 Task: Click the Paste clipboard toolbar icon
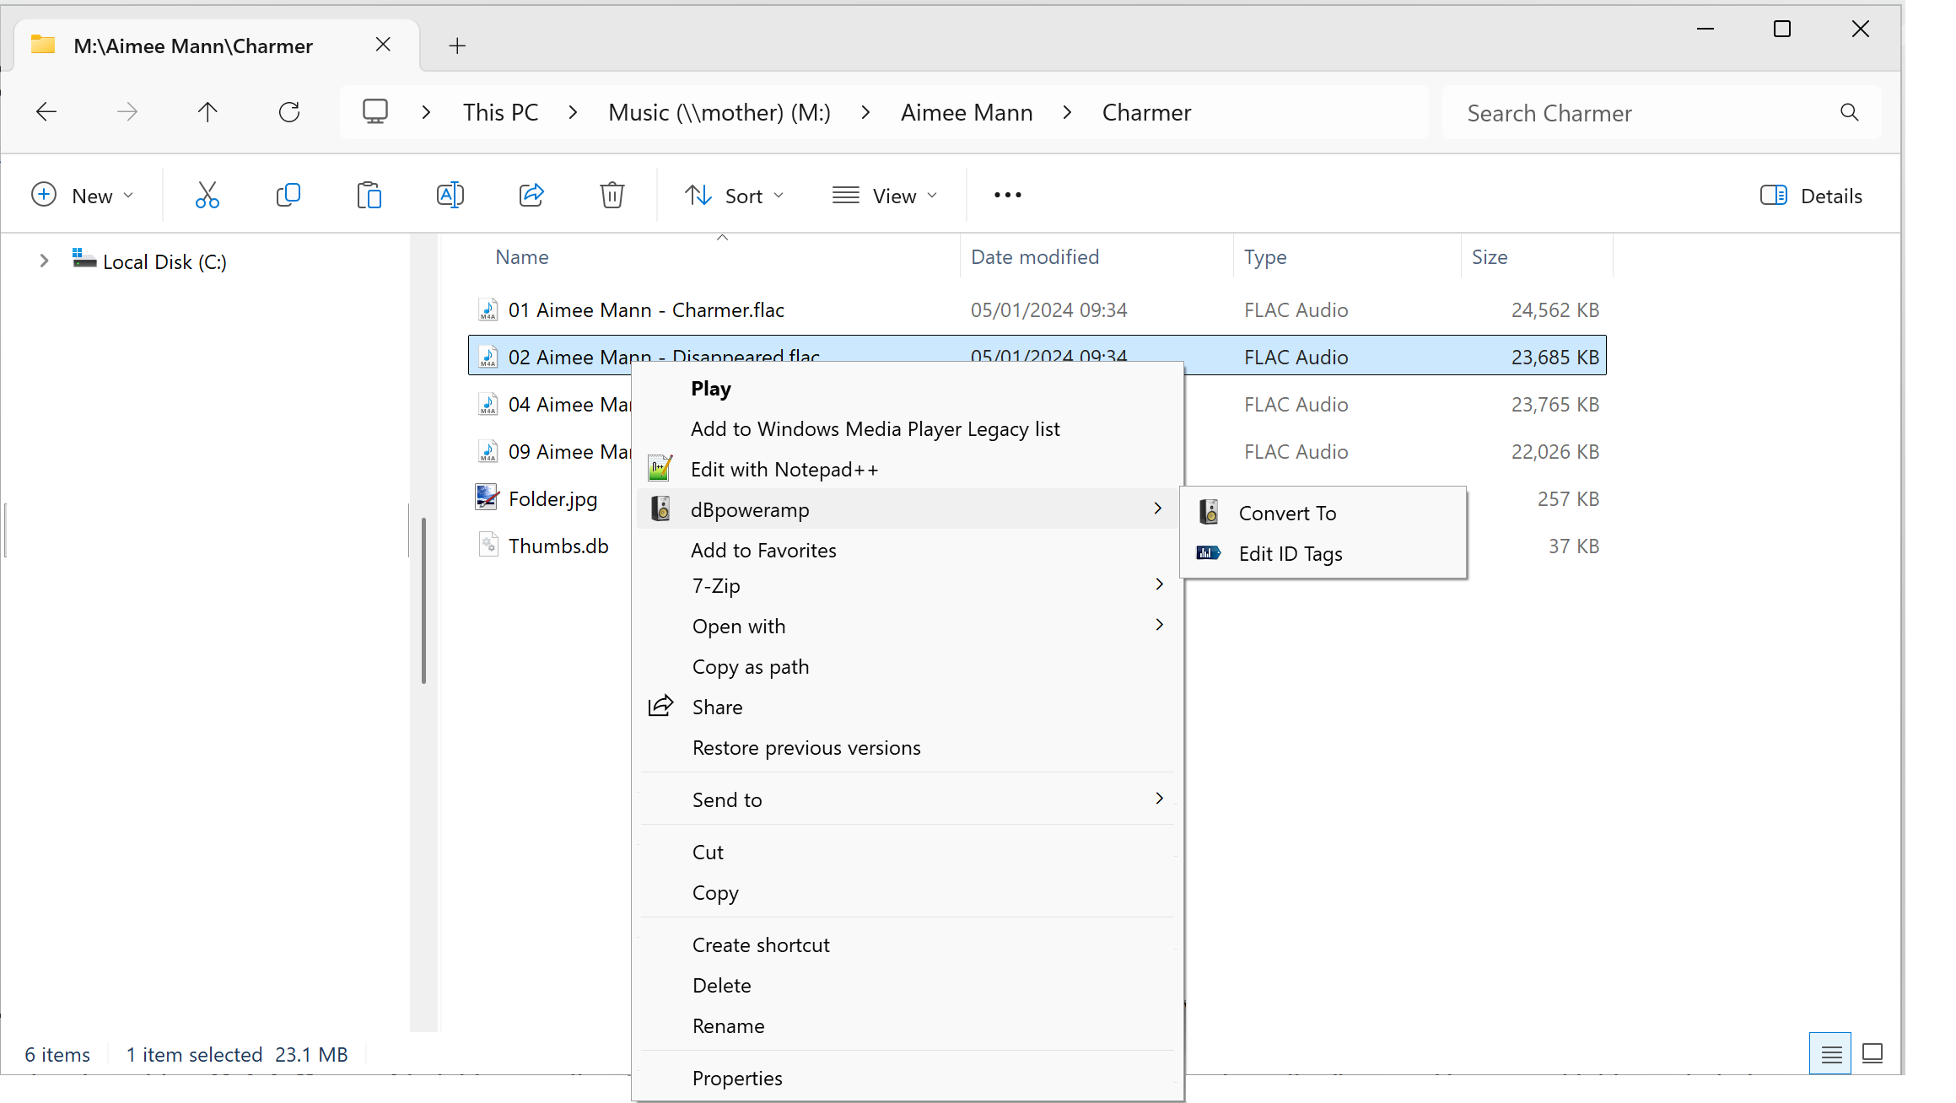click(369, 196)
